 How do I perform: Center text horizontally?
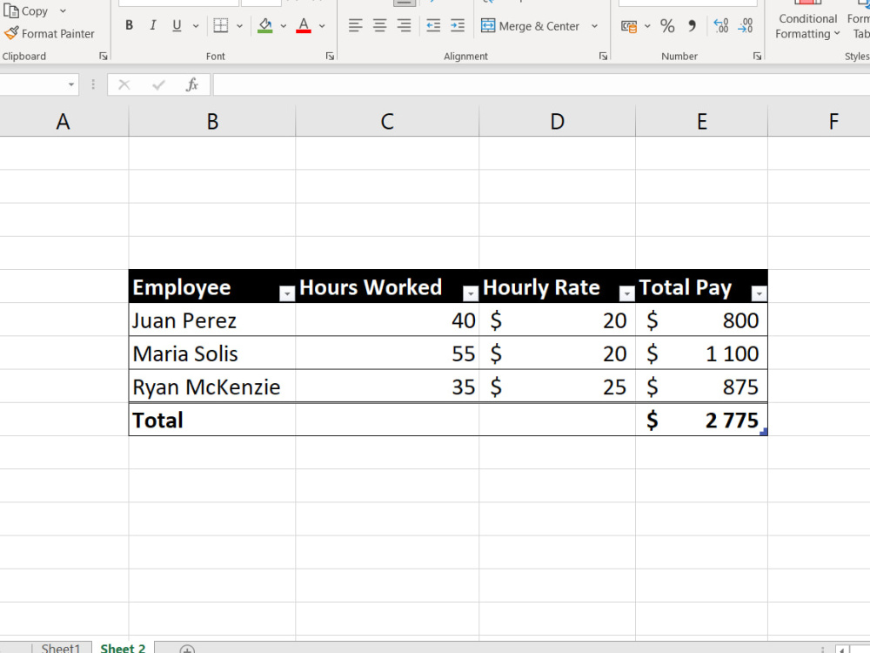pos(379,25)
